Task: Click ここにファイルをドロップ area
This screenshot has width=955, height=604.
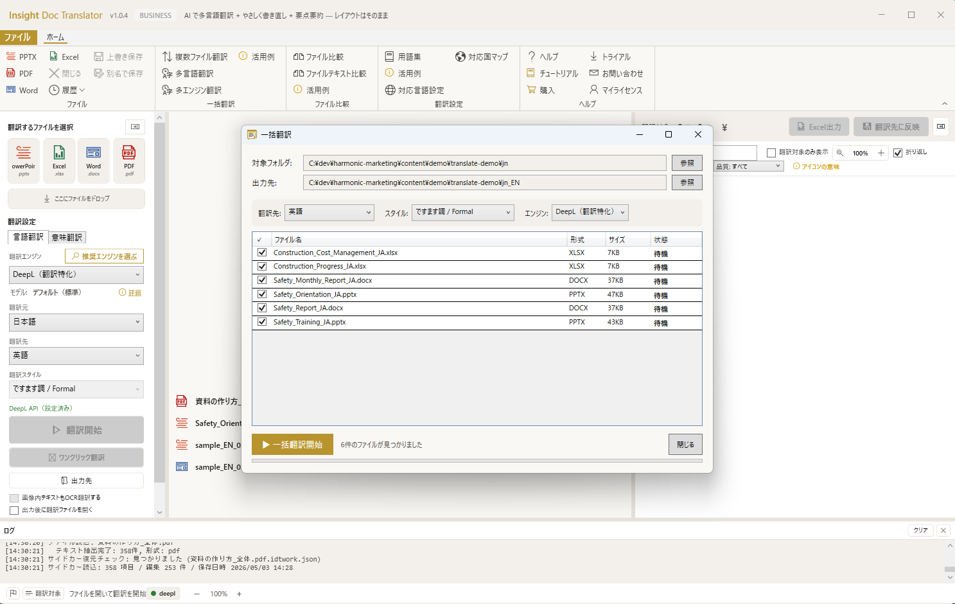Action: tap(76, 199)
